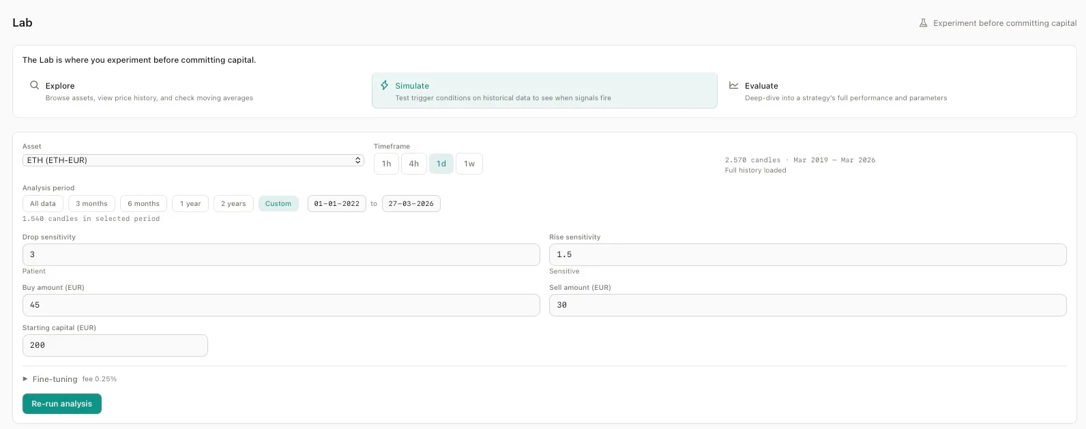Viewport: 1086px width, 429px height.
Task: Select the 1h timeframe
Action: (x=387, y=164)
